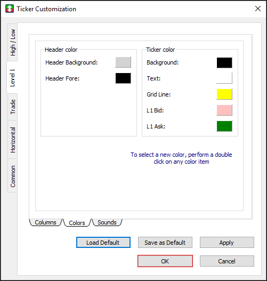The height and width of the screenshot is (281, 267).
Task: Switch to the Columns bottom tab
Action: 45,222
